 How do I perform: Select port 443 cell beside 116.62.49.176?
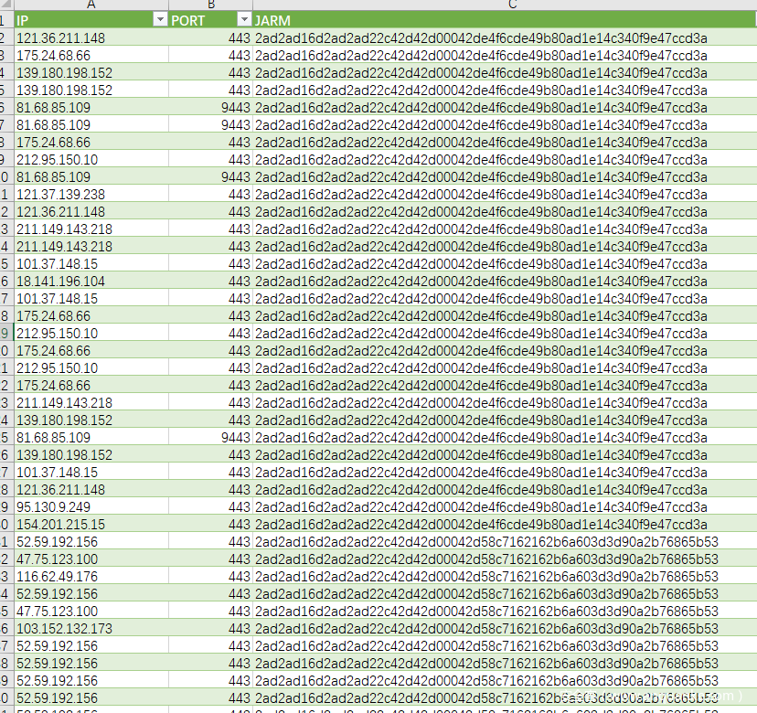tap(210, 577)
